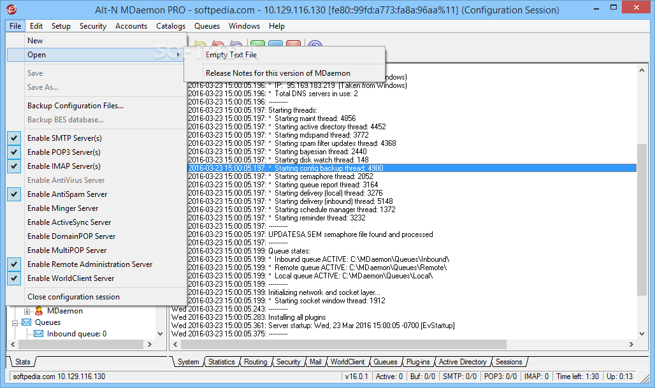This screenshot has height=388, width=655.
Task: Click the log pane scroll-up arrow
Action: [x=642, y=71]
